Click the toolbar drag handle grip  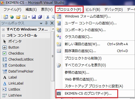(x=2, y=17)
